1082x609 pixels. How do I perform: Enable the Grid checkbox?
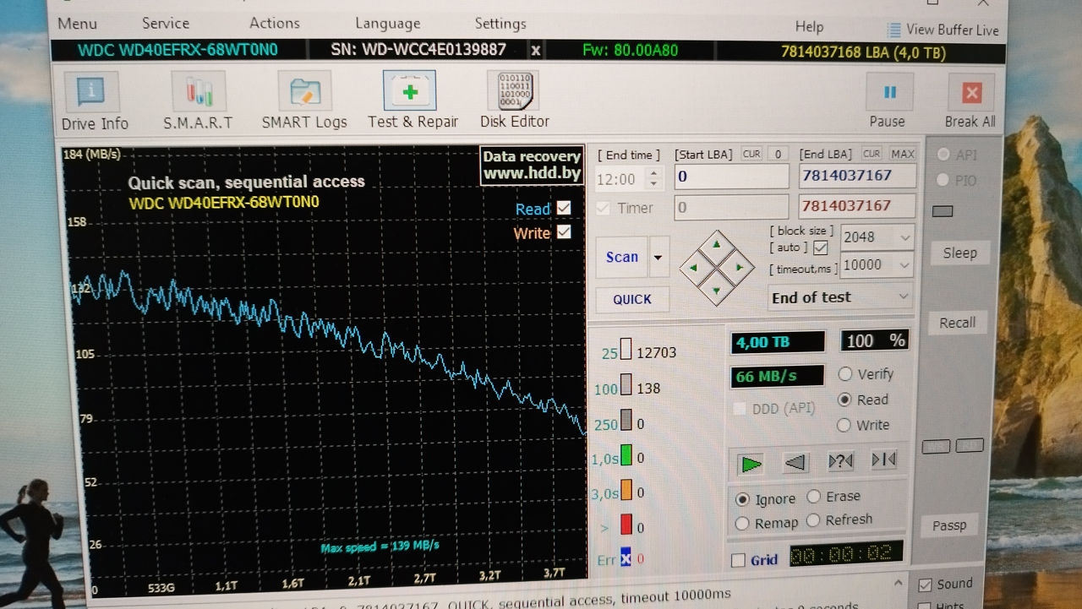pos(739,560)
